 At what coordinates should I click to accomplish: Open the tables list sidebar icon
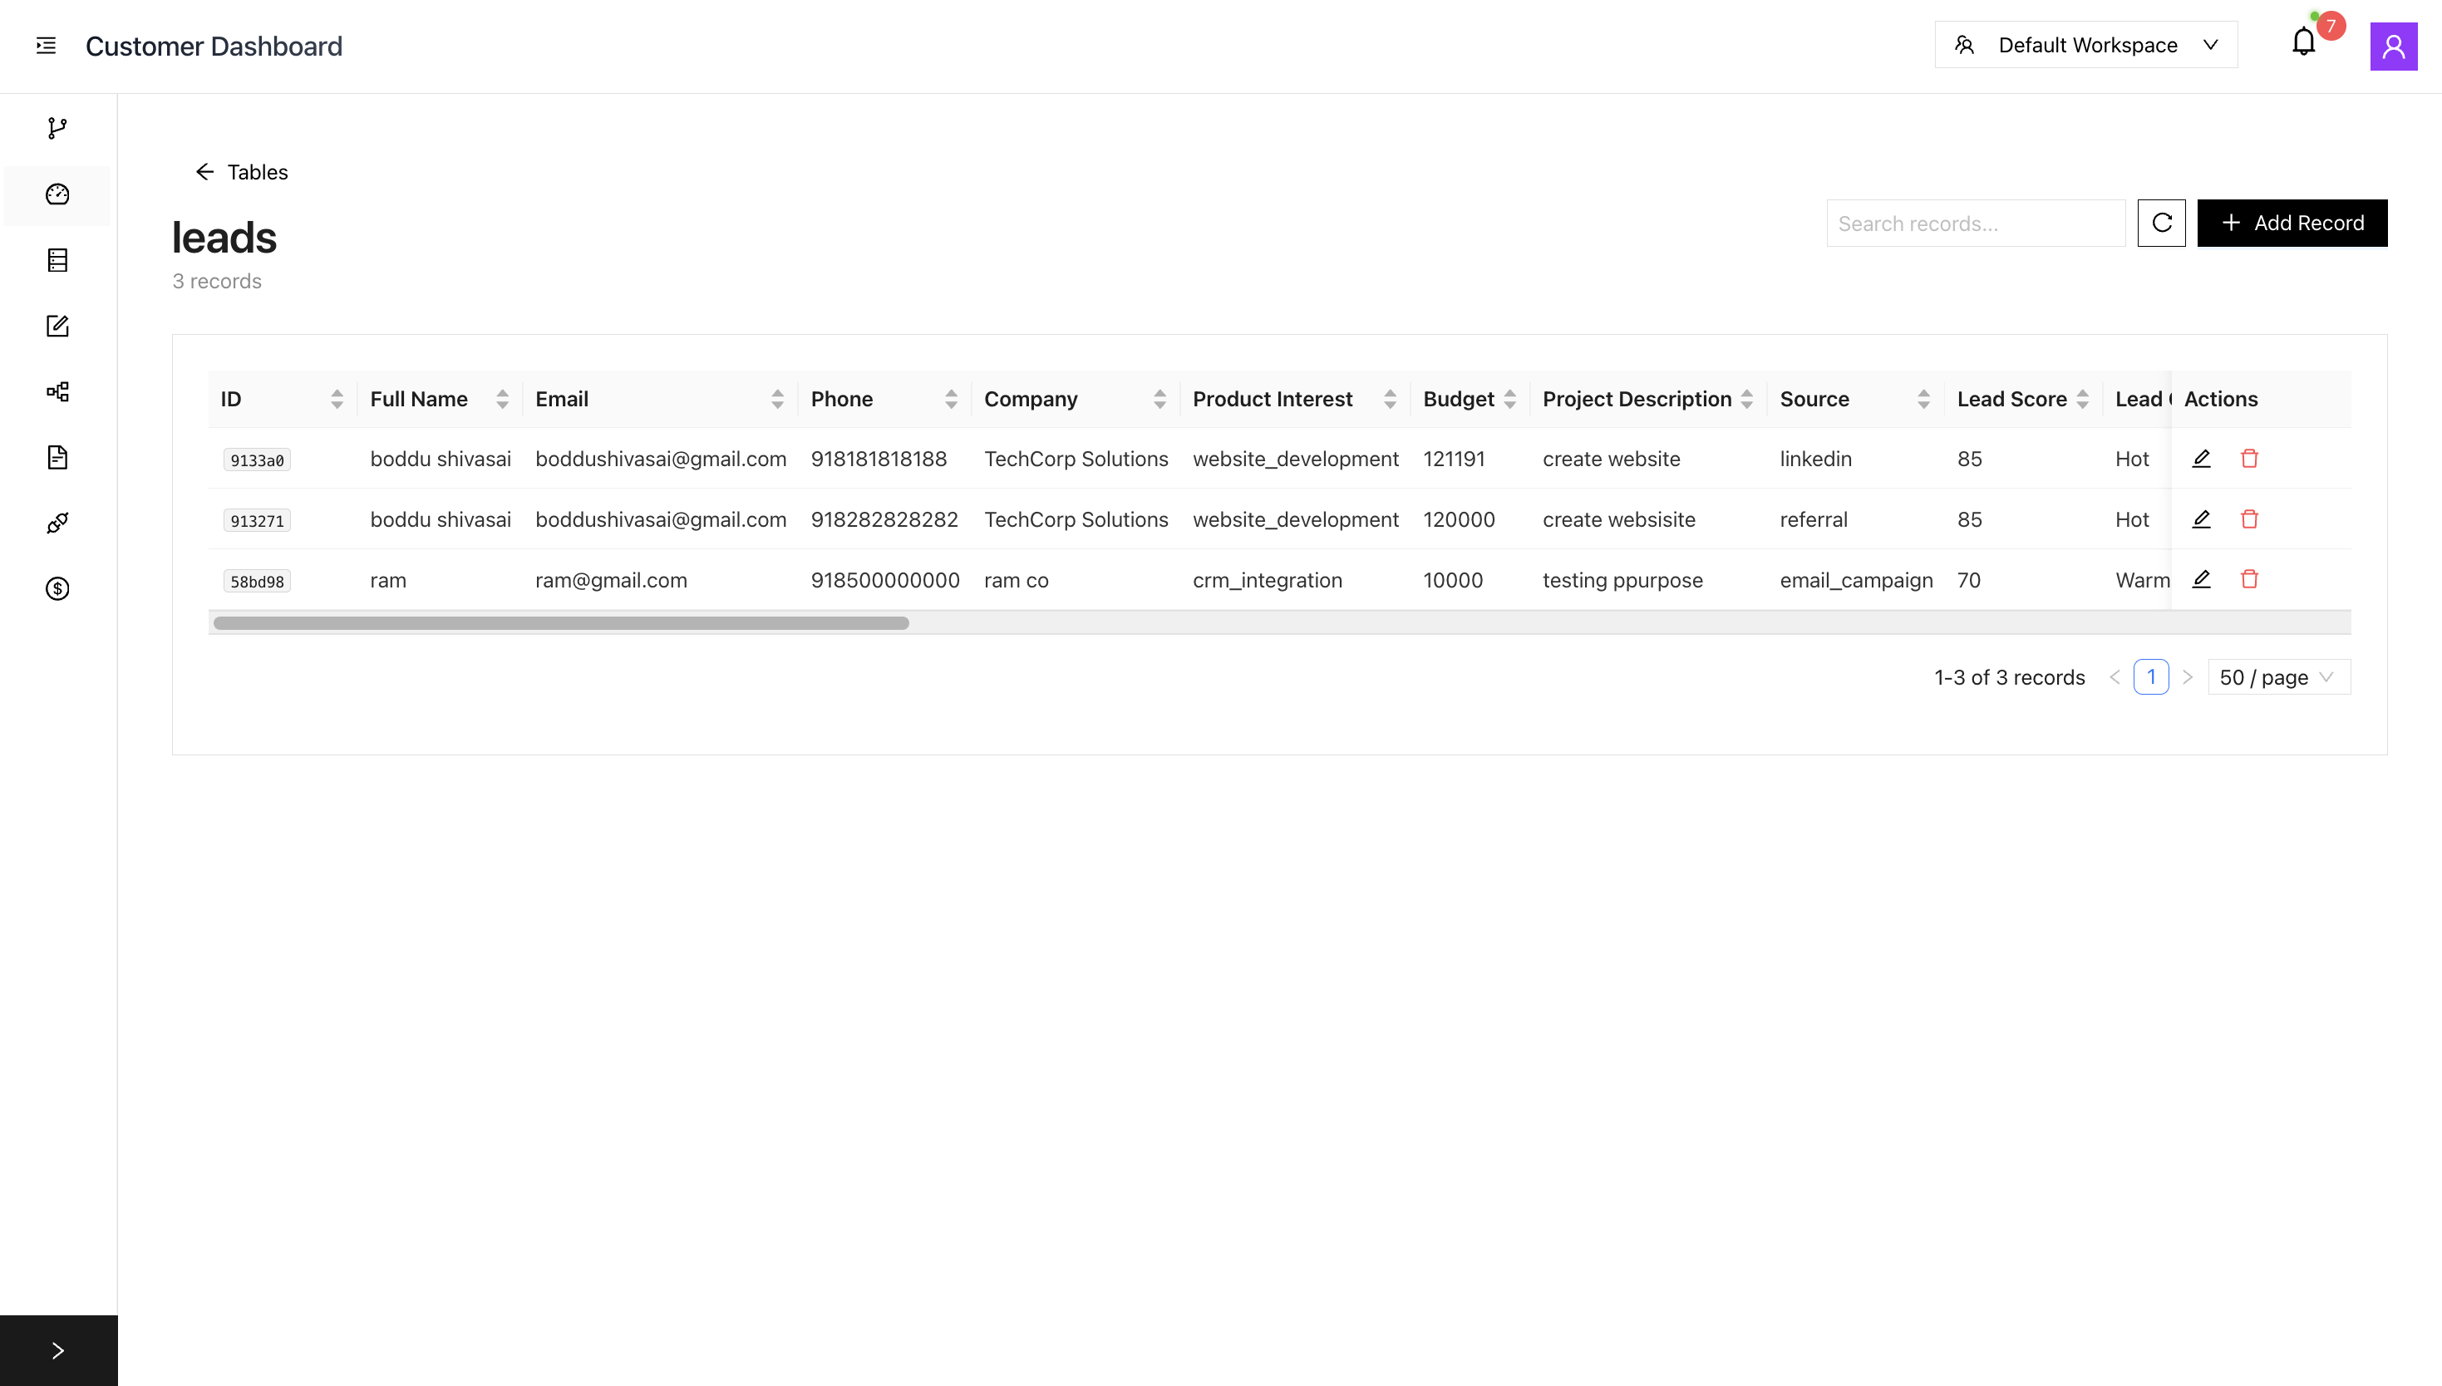(x=57, y=260)
